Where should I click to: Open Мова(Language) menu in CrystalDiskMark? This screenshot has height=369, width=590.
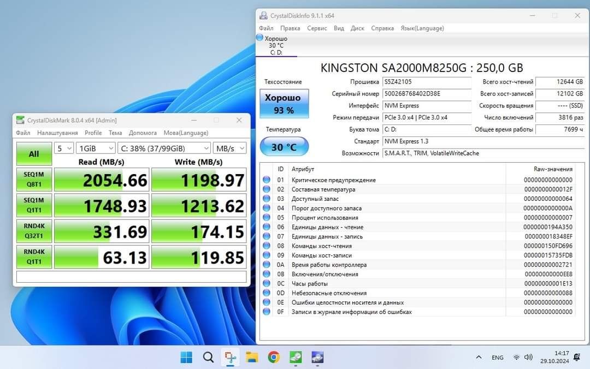coord(186,133)
